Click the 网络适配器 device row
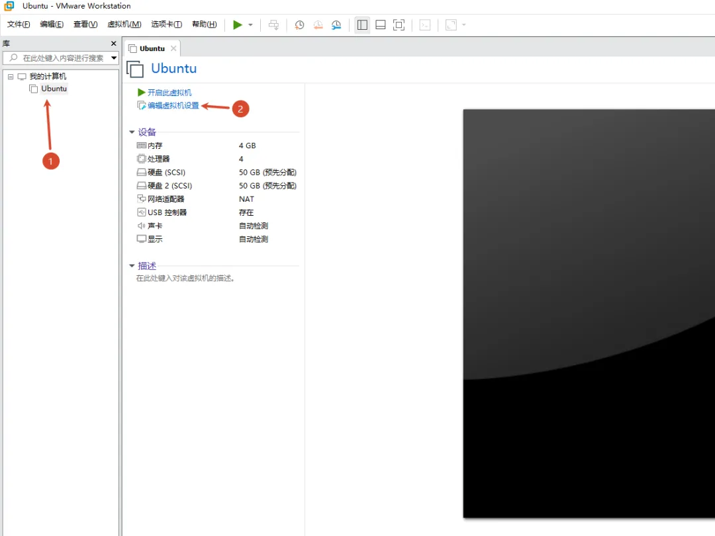 [217, 199]
